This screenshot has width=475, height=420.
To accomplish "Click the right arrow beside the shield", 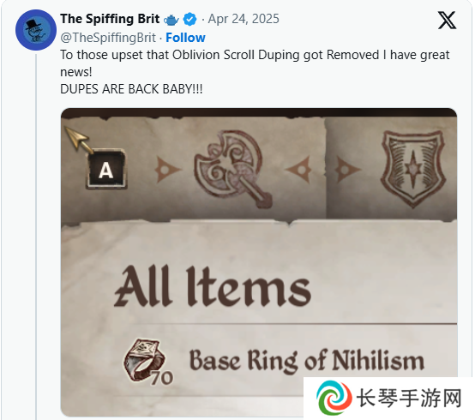I will pos(347,170).
